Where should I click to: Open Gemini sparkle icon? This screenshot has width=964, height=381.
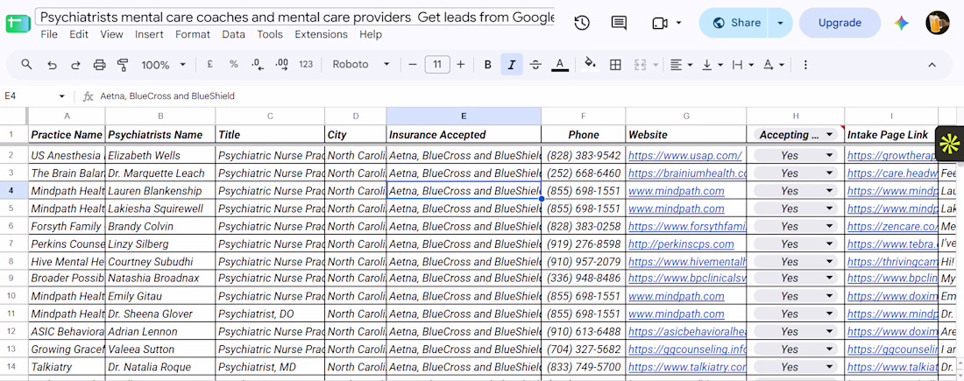click(902, 24)
